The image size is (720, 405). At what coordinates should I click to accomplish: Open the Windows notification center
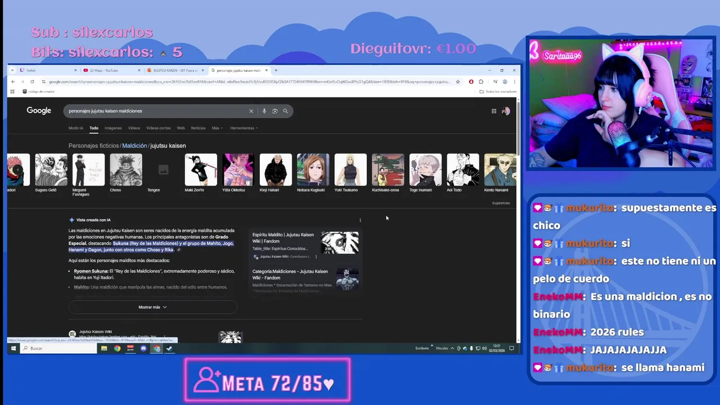[511, 348]
